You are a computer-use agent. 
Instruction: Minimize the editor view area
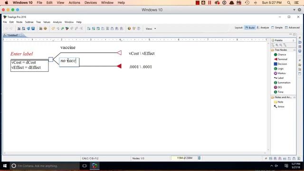(x=290, y=35)
